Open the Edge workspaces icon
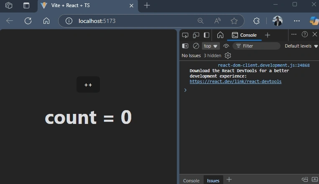 coord(9,5)
